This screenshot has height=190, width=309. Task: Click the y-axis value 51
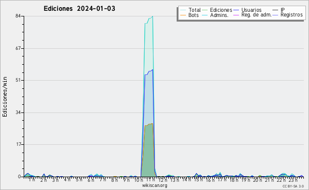pyautogui.click(x=18, y=80)
